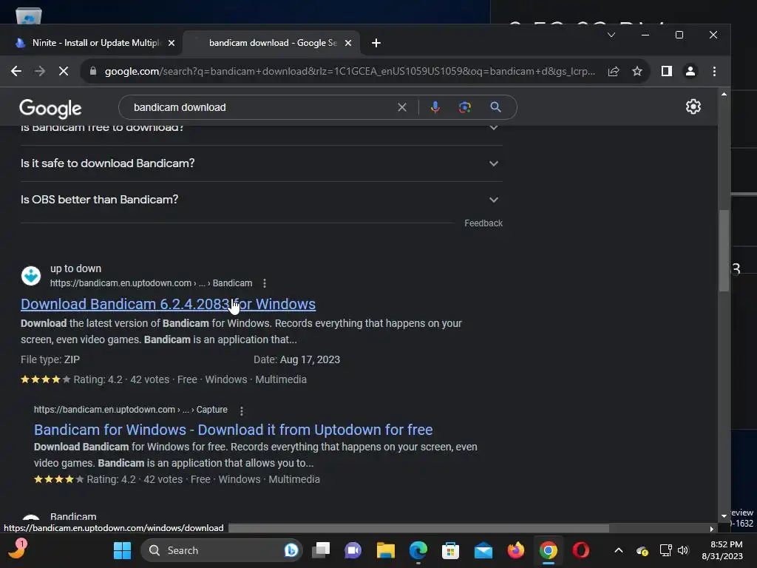Open the volume speaker tray icon
Viewport: 757px width, 568px height.
pos(682,550)
